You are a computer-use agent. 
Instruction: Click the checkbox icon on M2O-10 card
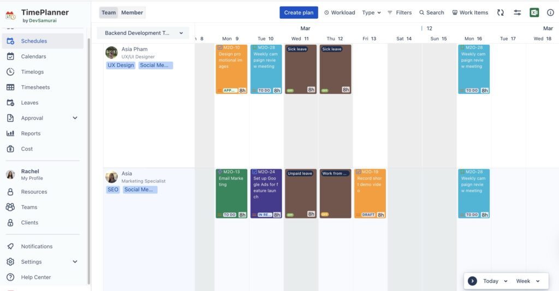click(220, 47)
